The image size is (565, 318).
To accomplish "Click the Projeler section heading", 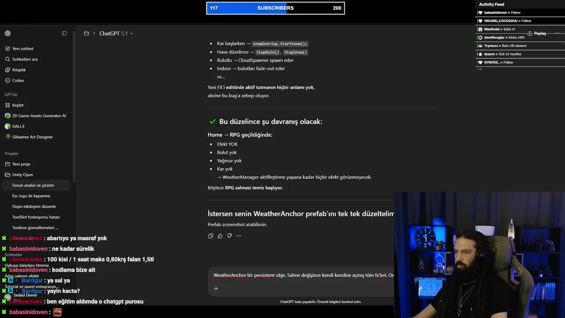I will point(11,153).
